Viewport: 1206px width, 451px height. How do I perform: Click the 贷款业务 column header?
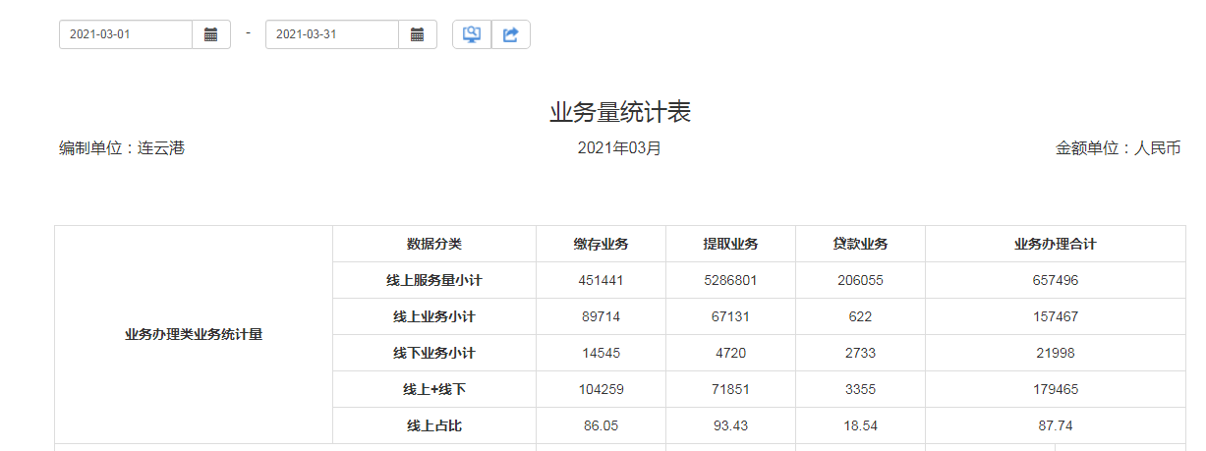[x=860, y=244]
